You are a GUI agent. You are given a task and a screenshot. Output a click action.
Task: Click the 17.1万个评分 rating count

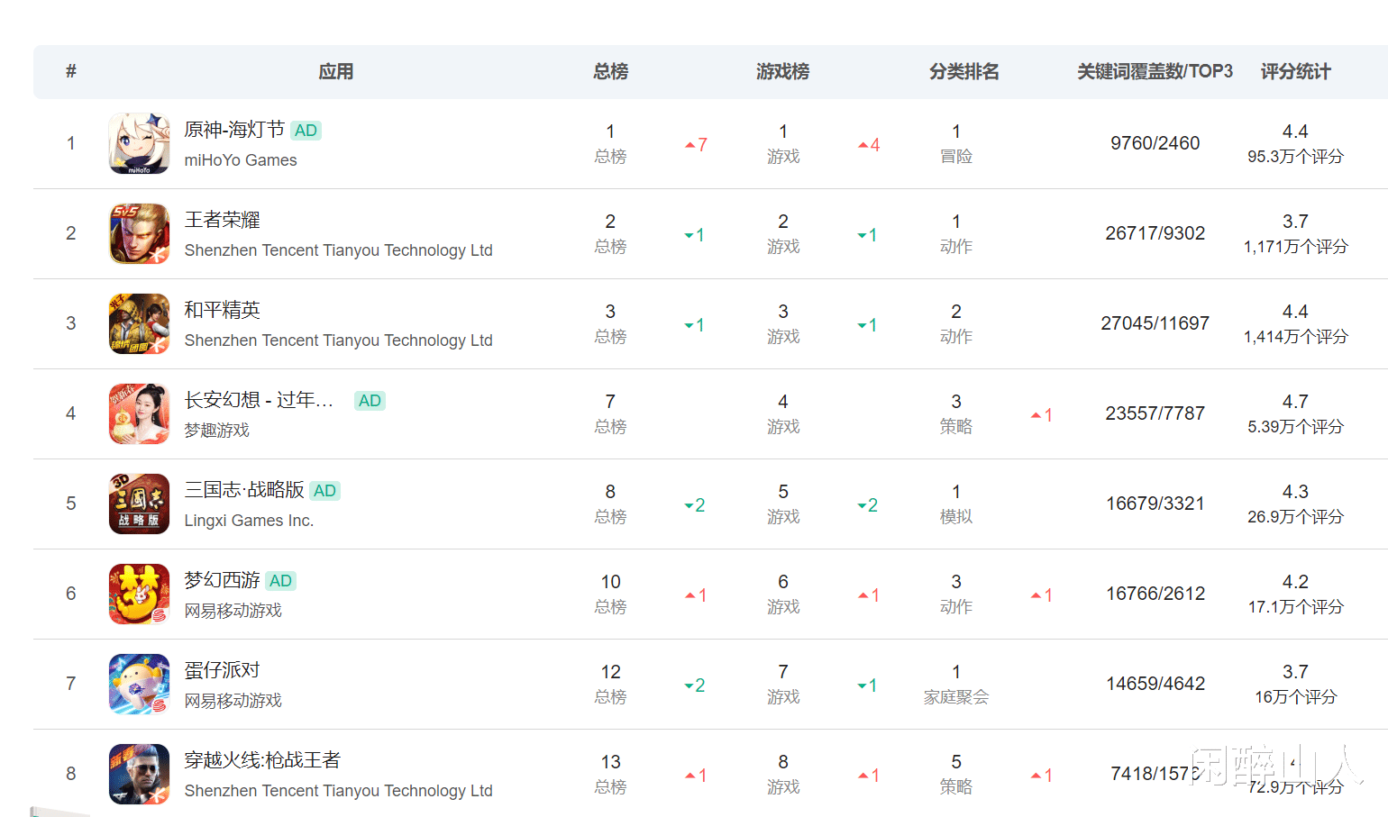1295,607
